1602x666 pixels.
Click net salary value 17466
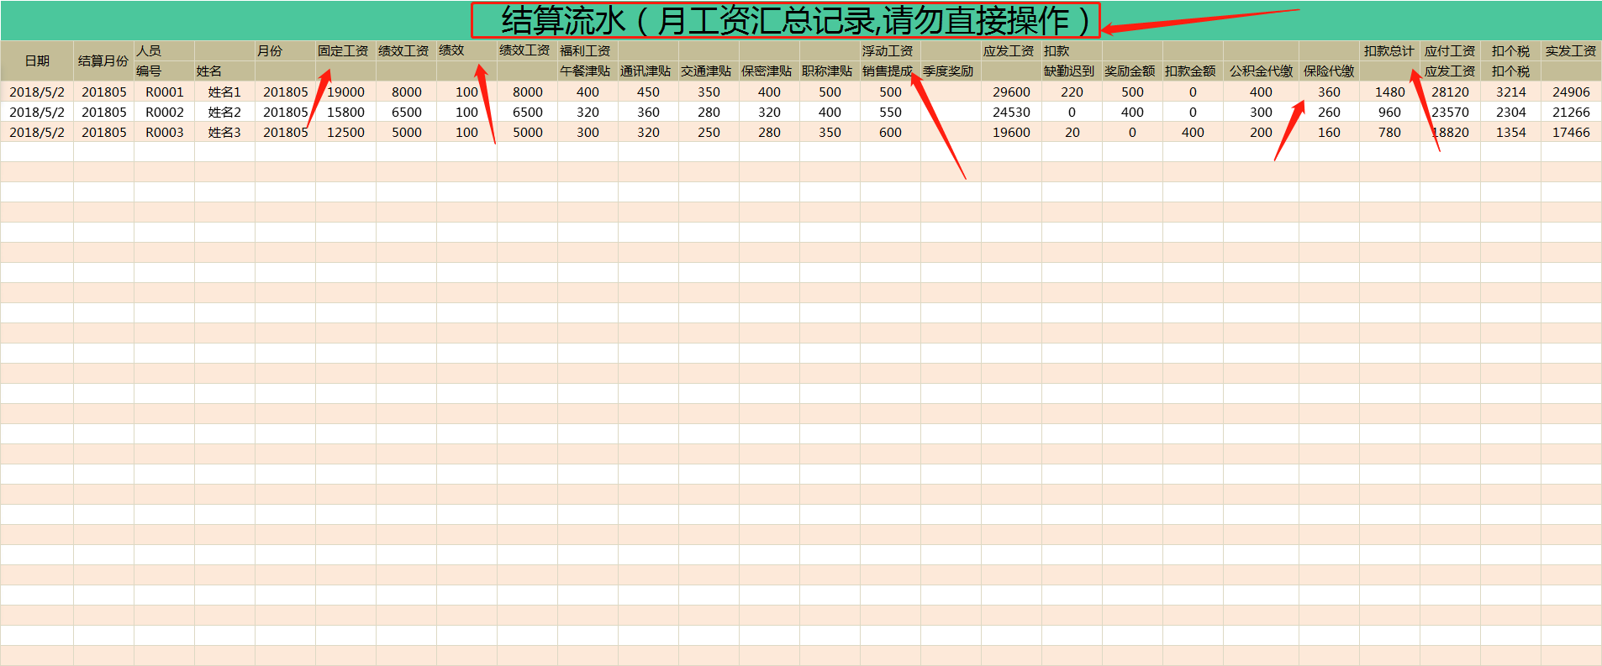tap(1571, 132)
